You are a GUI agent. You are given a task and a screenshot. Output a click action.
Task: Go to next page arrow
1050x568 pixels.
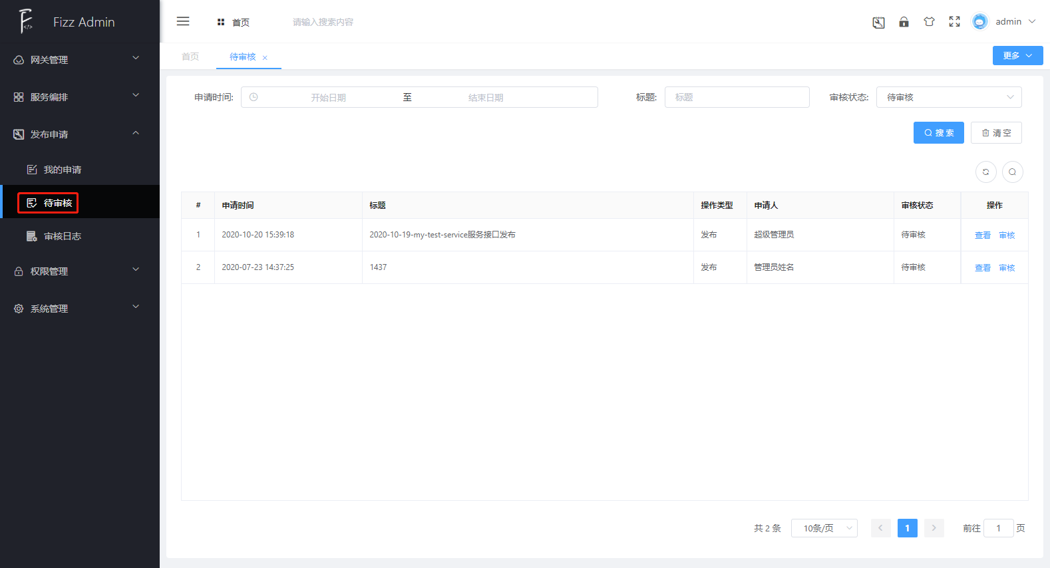point(934,528)
